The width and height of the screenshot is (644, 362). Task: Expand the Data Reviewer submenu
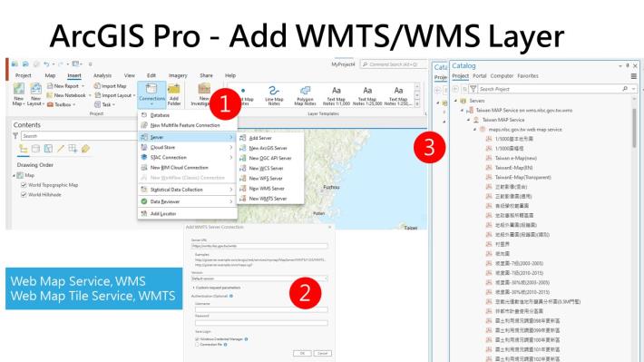188,201
